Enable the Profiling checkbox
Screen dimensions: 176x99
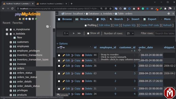tap(86, 26)
